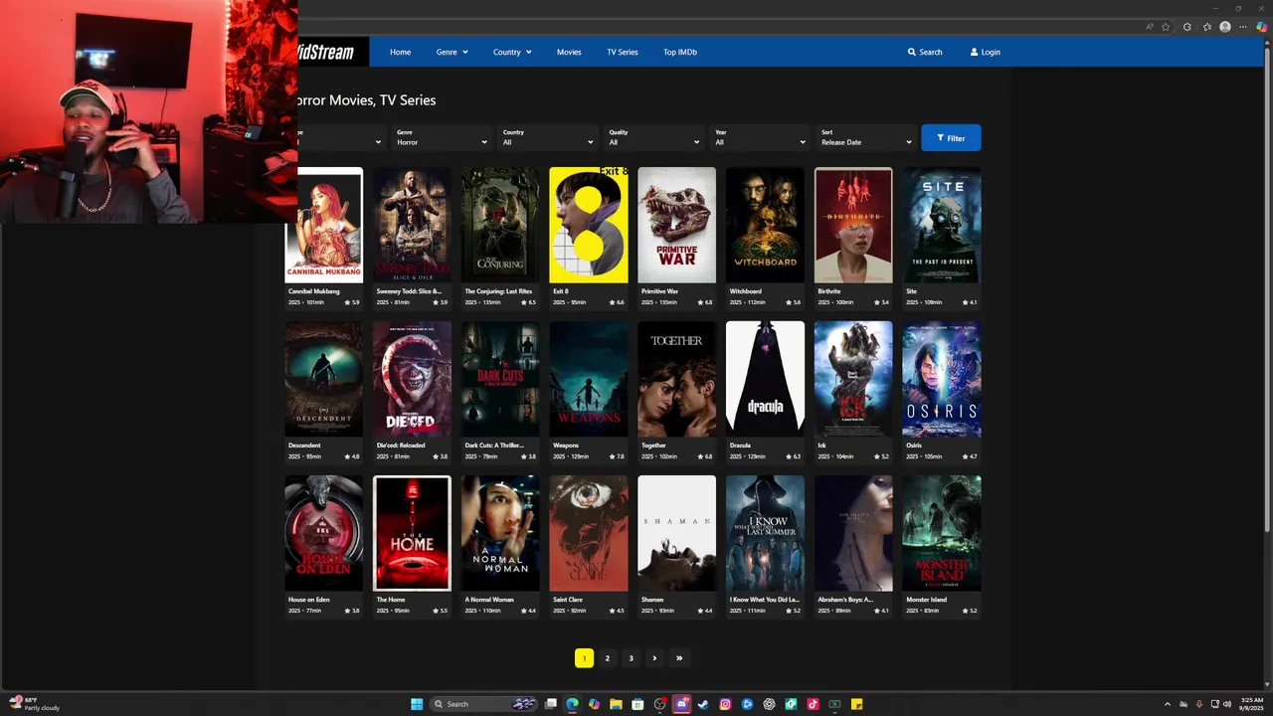
Task: Click the Search magnifier icon in site navbar
Action: (912, 52)
